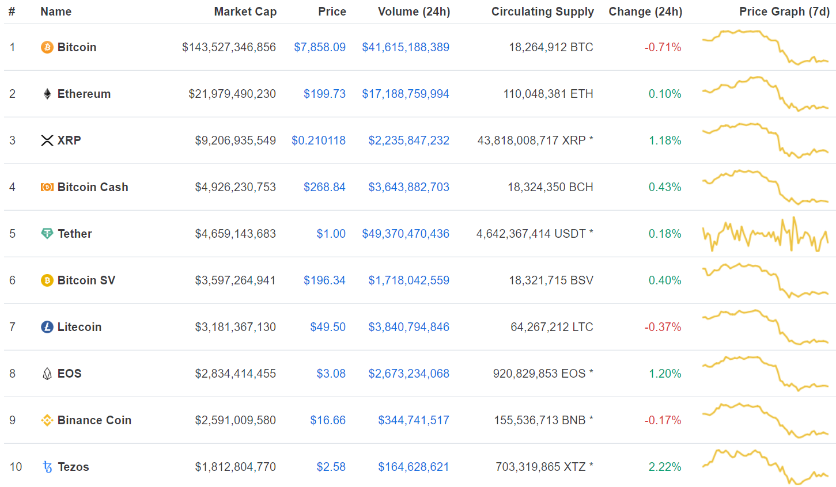Sort by the Change (24h) column header
Screen dimensions: 836x487
pos(645,12)
